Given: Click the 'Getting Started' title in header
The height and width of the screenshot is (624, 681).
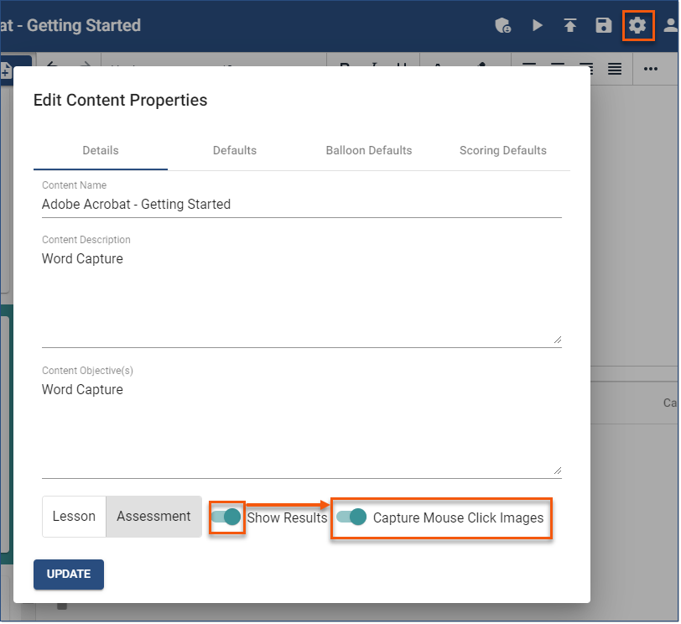Looking at the screenshot, I should coord(84,26).
